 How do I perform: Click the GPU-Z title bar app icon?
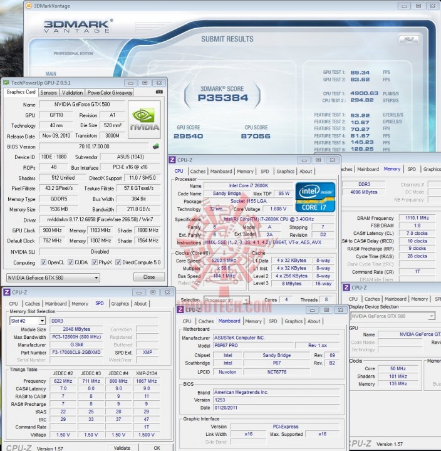6,83
